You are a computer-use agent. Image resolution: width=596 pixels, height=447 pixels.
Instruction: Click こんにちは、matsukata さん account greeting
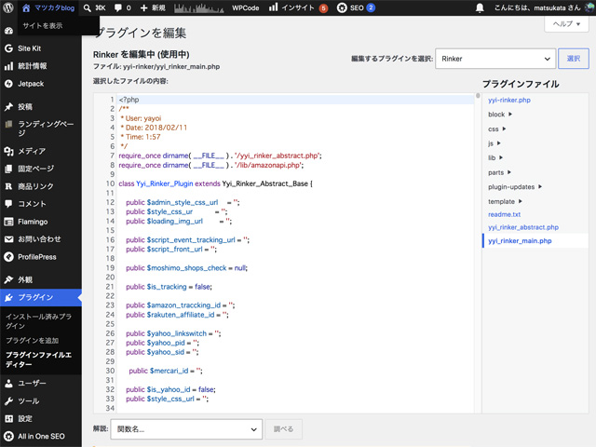coord(537,8)
